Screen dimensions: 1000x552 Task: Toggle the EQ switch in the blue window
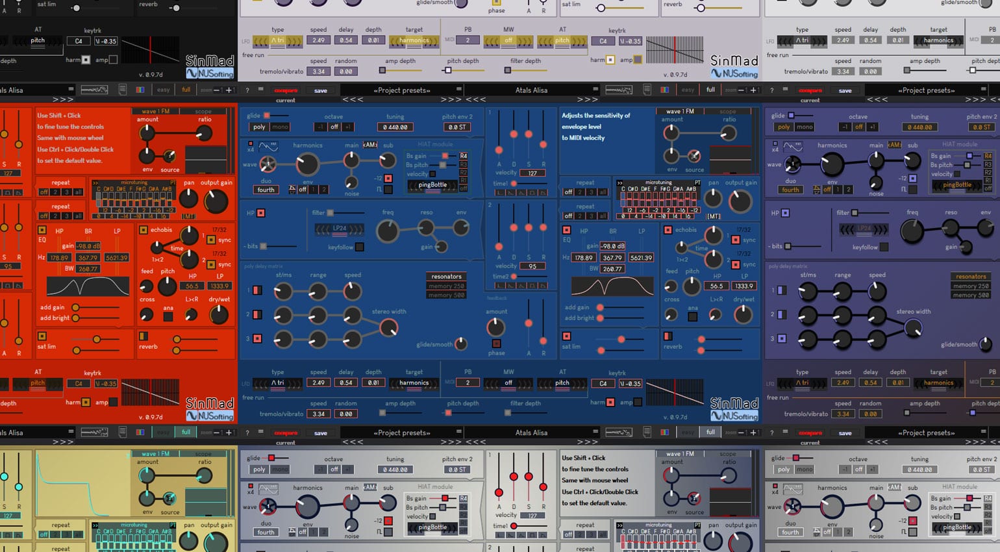[566, 231]
